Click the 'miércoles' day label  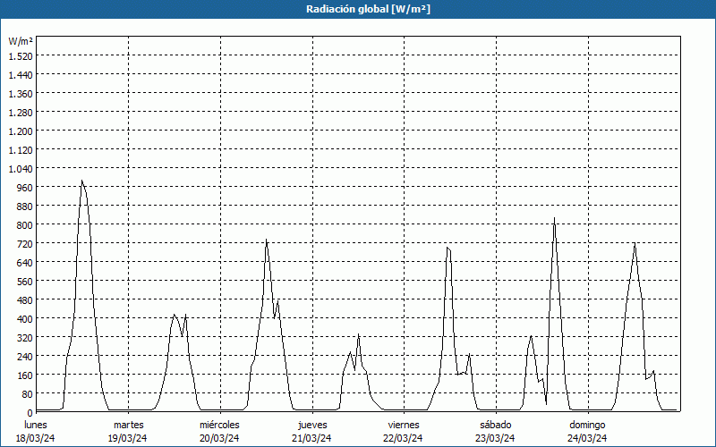[219, 425]
